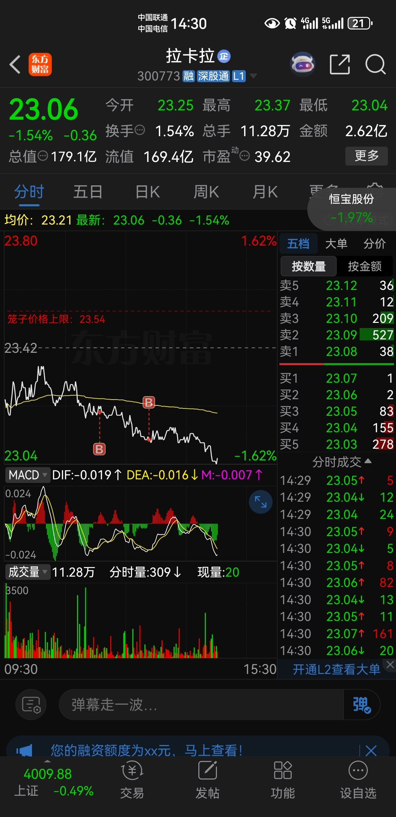Viewport: 396px width, 817px height.
Task: Tap the 买1 23.07 order row
Action: point(337,378)
